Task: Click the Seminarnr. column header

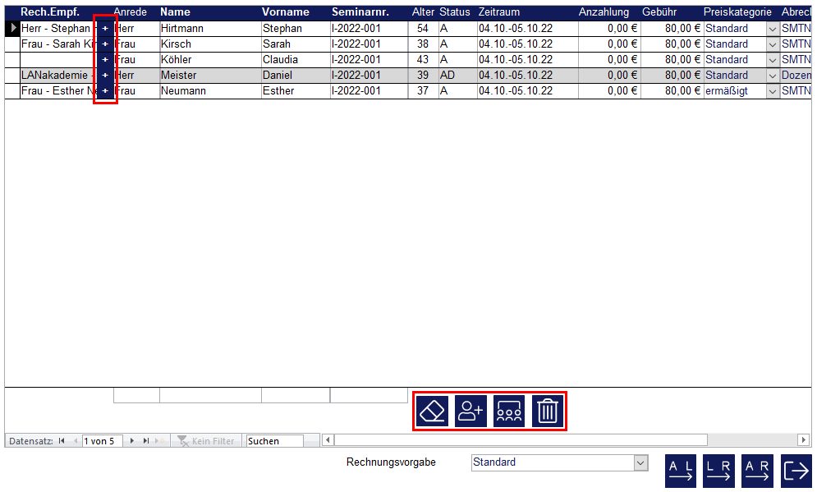Action: [360, 12]
